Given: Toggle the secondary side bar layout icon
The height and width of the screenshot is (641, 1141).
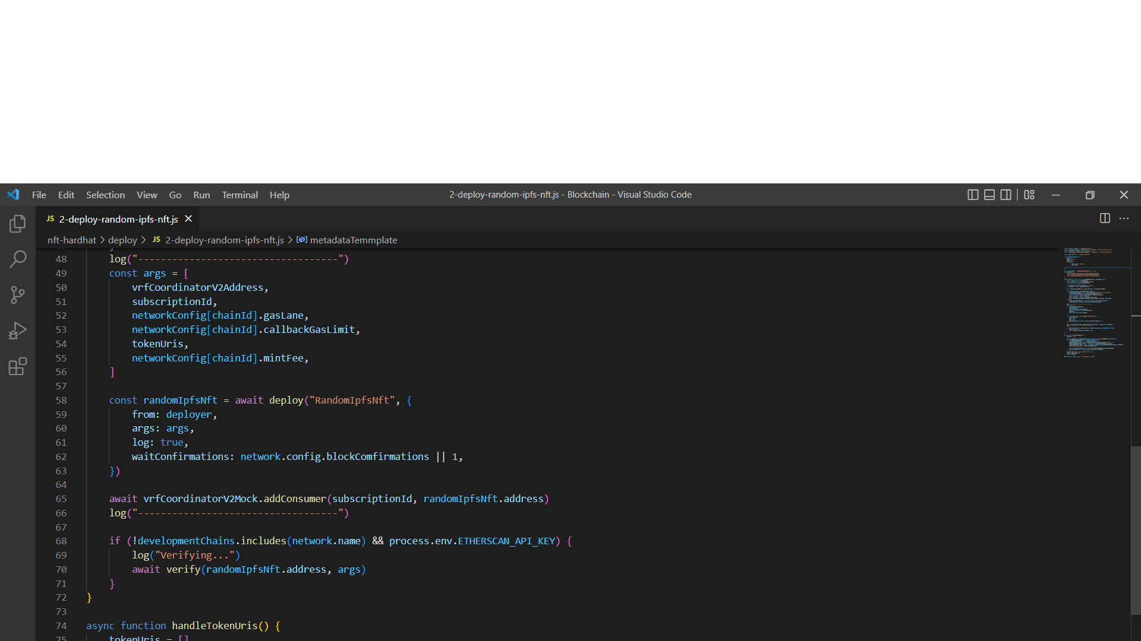Looking at the screenshot, I should [x=1006, y=195].
